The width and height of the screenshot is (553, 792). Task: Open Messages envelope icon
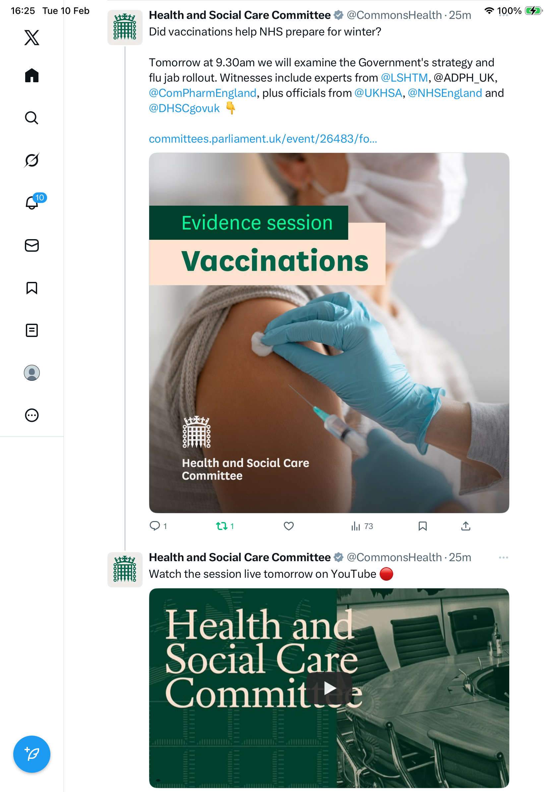point(32,245)
